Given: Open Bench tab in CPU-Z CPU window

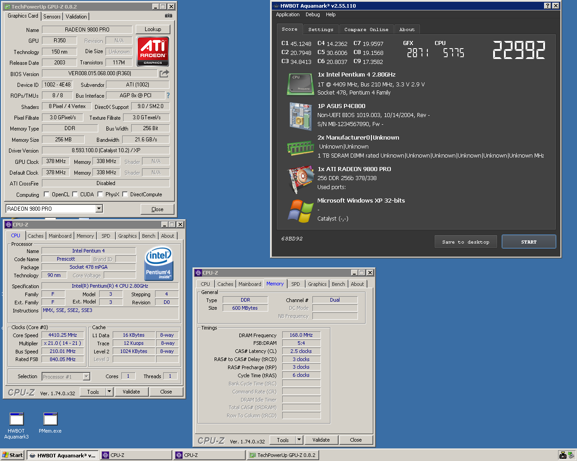Looking at the screenshot, I should (149, 236).
